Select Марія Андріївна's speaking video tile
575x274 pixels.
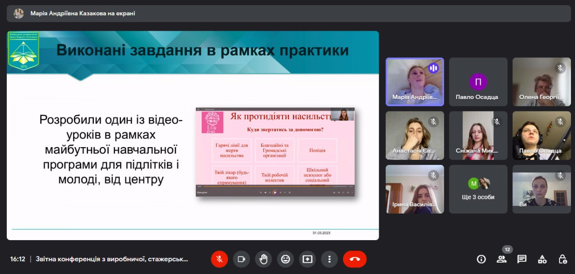414,82
